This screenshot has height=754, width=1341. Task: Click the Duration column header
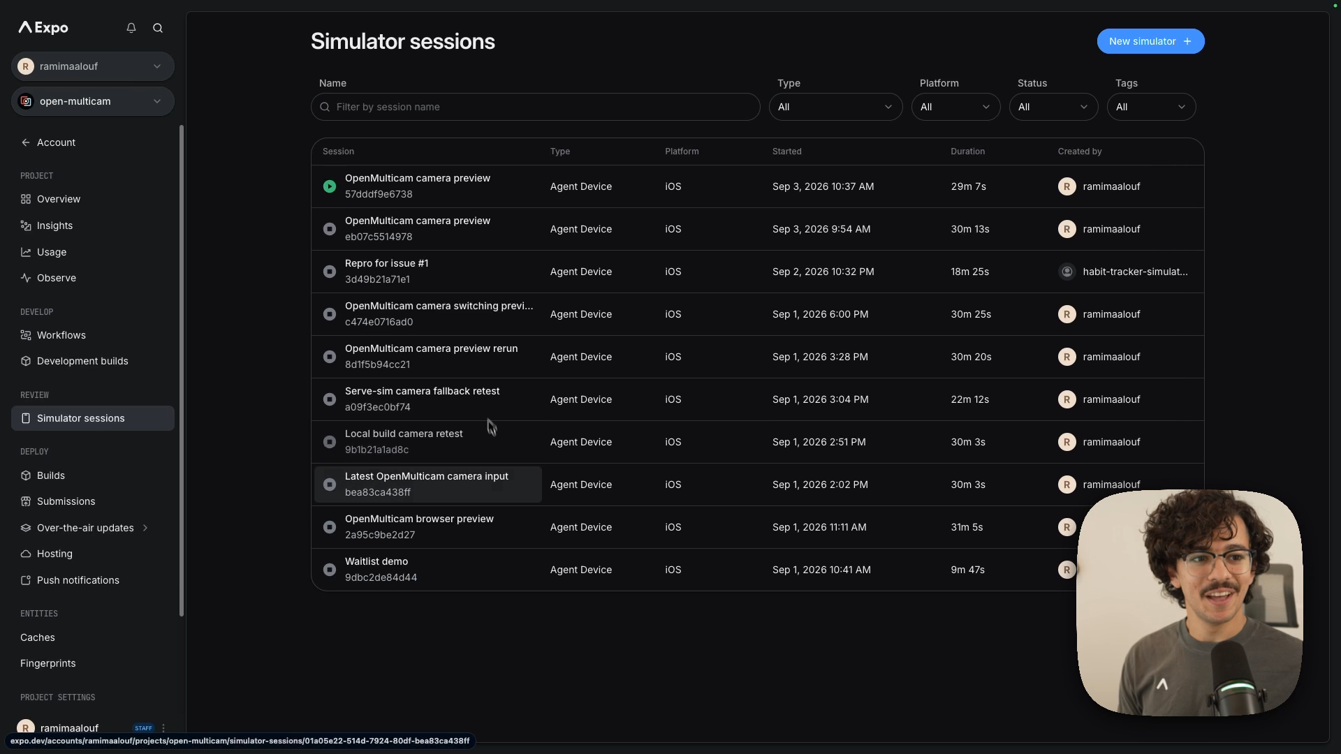(967, 151)
